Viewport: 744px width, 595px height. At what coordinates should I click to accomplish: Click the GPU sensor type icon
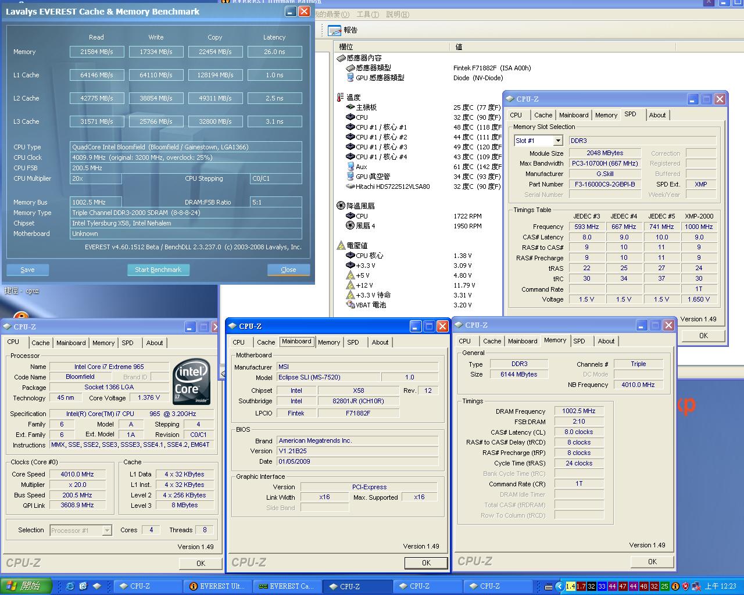click(x=350, y=78)
